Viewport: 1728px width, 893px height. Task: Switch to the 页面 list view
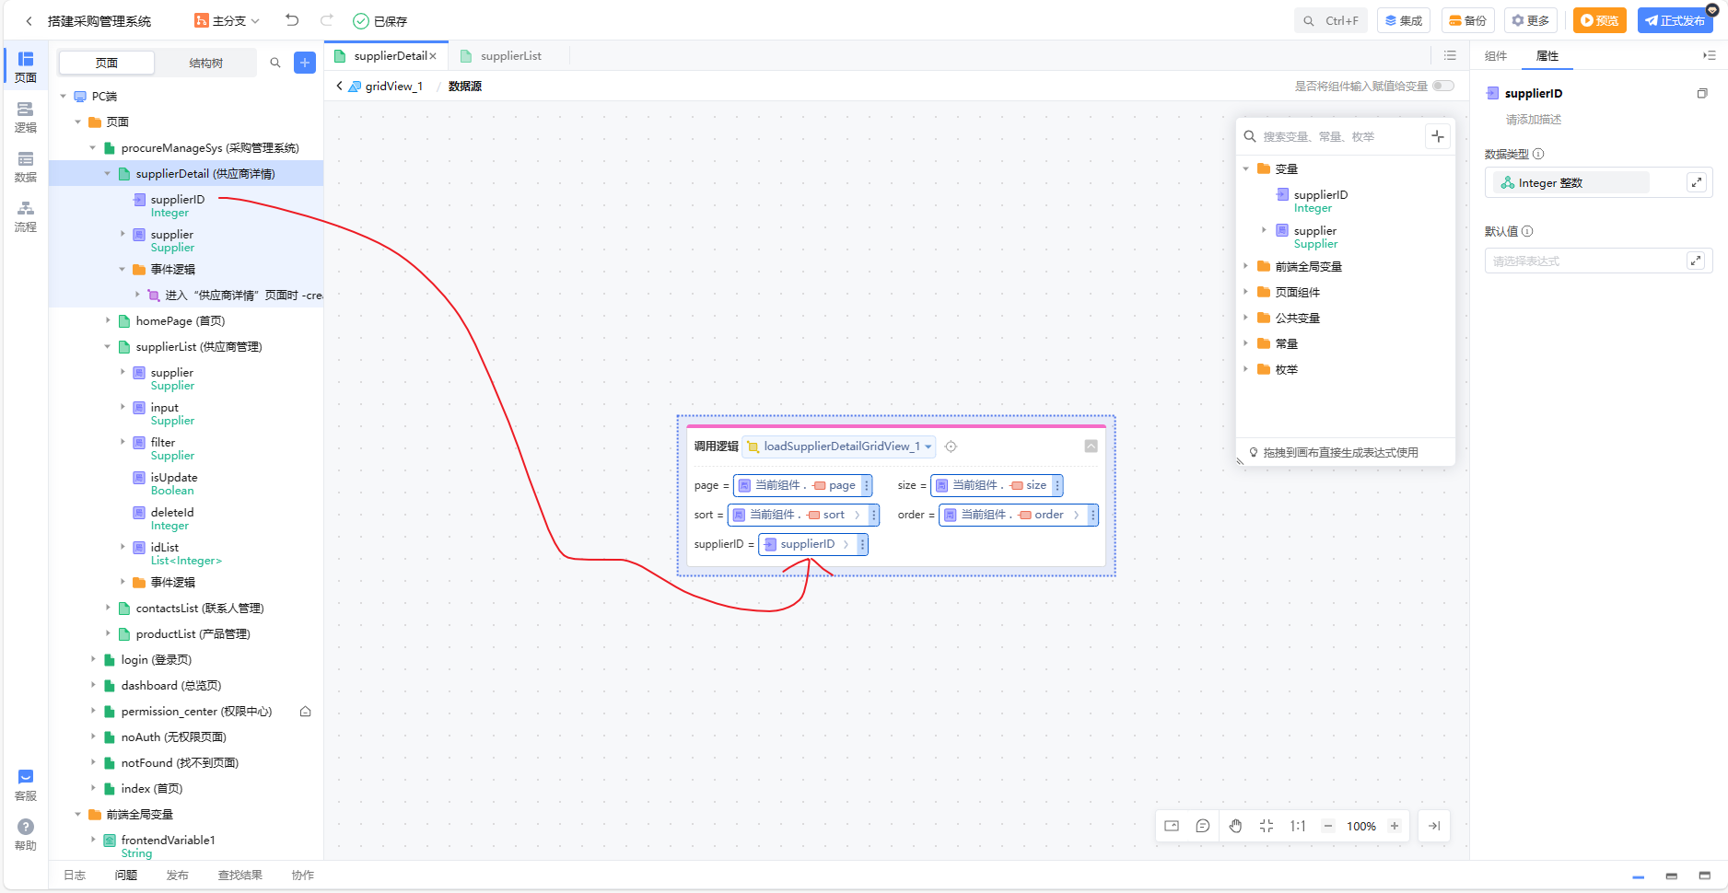click(107, 63)
